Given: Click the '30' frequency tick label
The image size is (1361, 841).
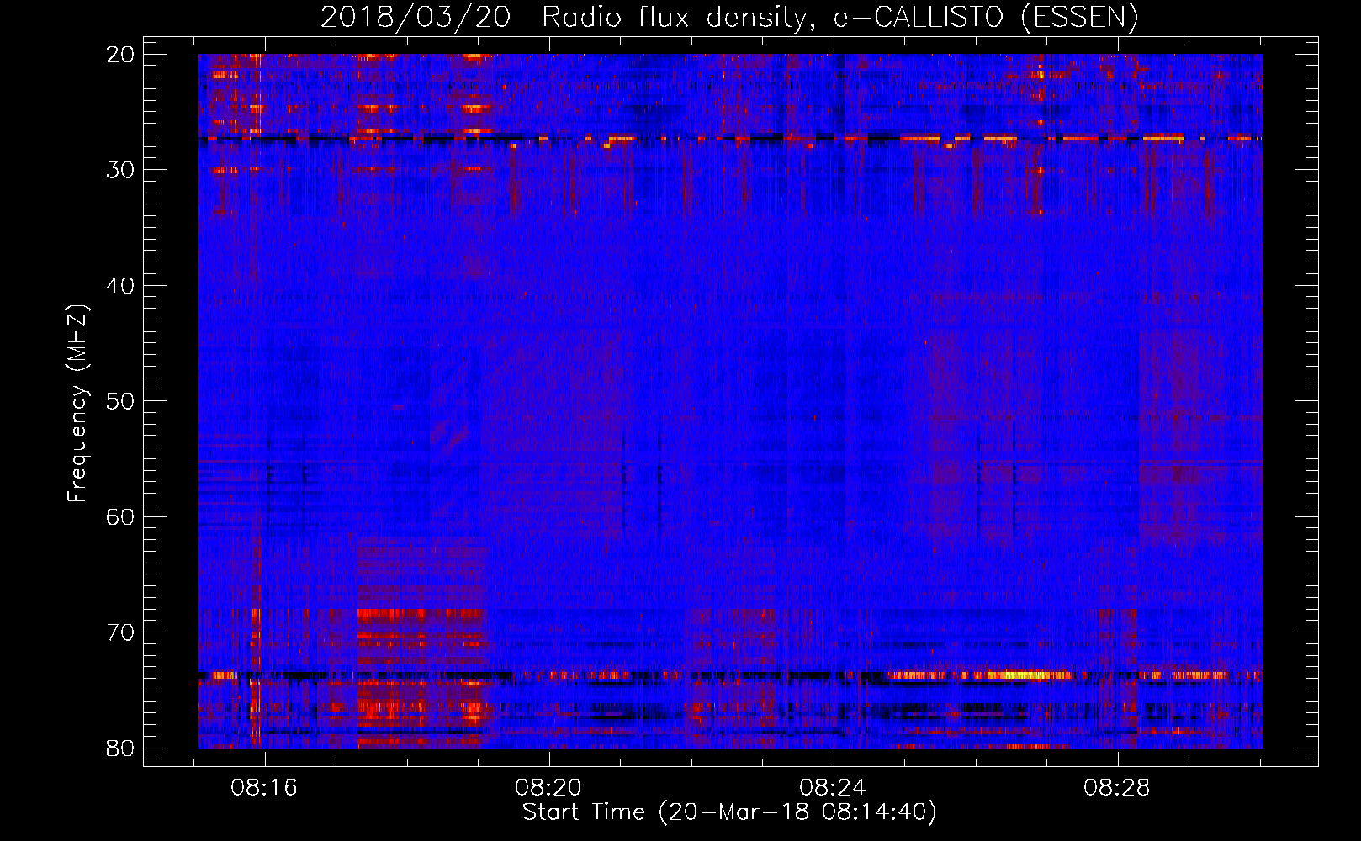Looking at the screenshot, I should point(121,170).
